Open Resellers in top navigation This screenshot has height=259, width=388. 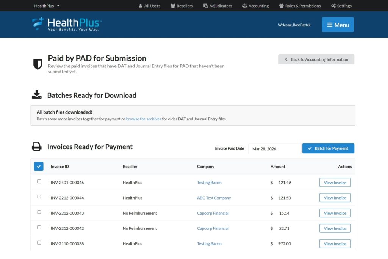tap(181, 6)
